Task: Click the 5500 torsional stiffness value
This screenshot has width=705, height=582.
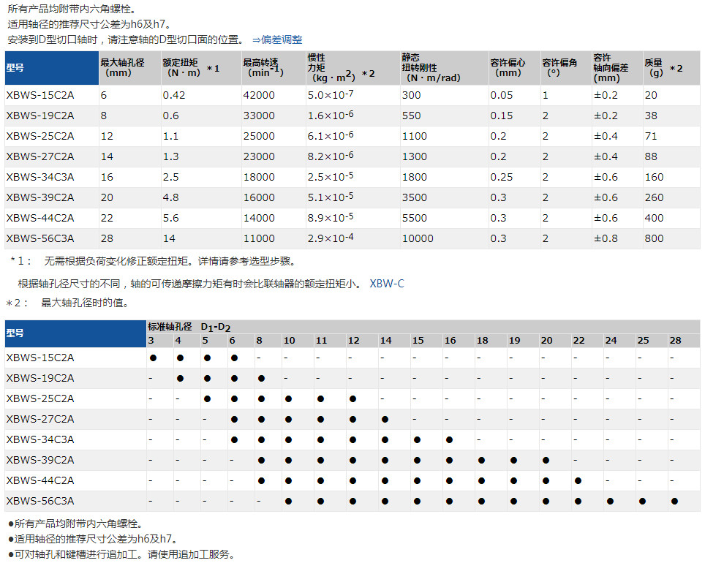Action: pos(415,218)
